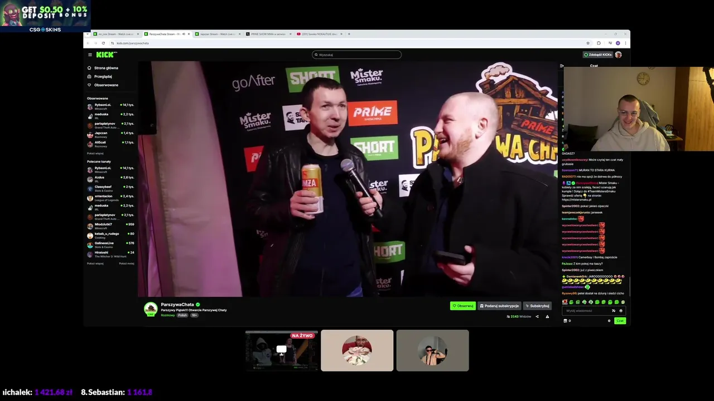The height and width of the screenshot is (401, 714).
Task: Collapse the chat panel arrow
Action: 562,66
